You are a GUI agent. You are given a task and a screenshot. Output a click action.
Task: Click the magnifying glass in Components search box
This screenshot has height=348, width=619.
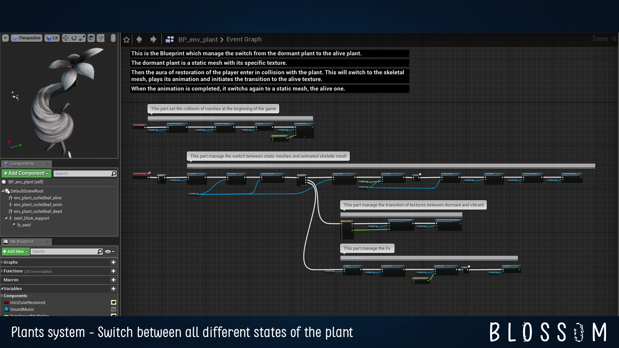pyautogui.click(x=113, y=173)
